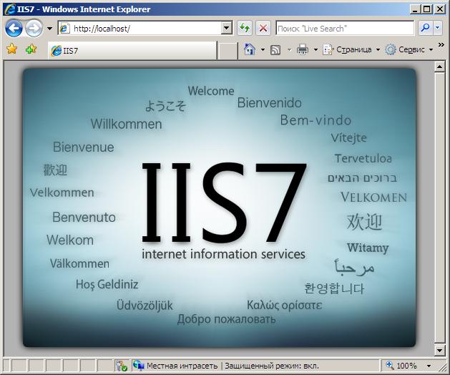The width and height of the screenshot is (450, 375).
Task: Click the Forward navigation arrow button
Action: 34,28
